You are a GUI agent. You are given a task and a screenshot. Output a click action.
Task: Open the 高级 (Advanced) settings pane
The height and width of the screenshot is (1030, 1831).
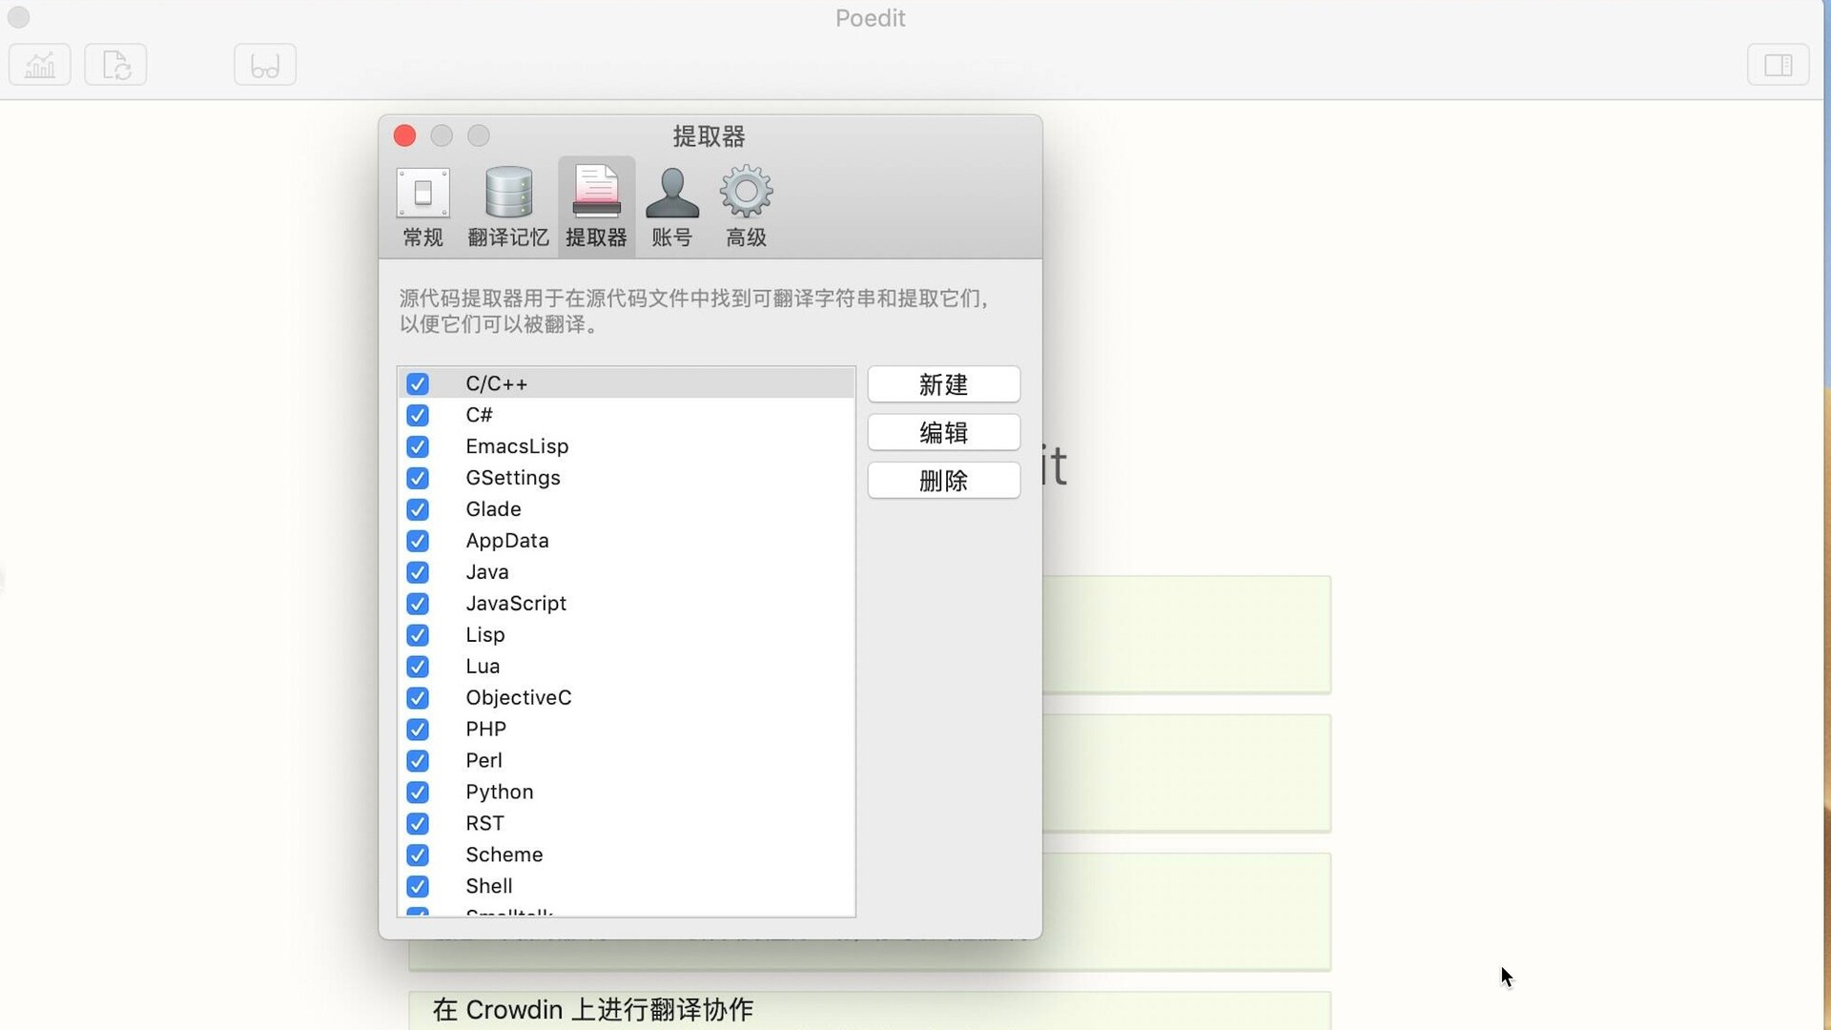tap(746, 205)
